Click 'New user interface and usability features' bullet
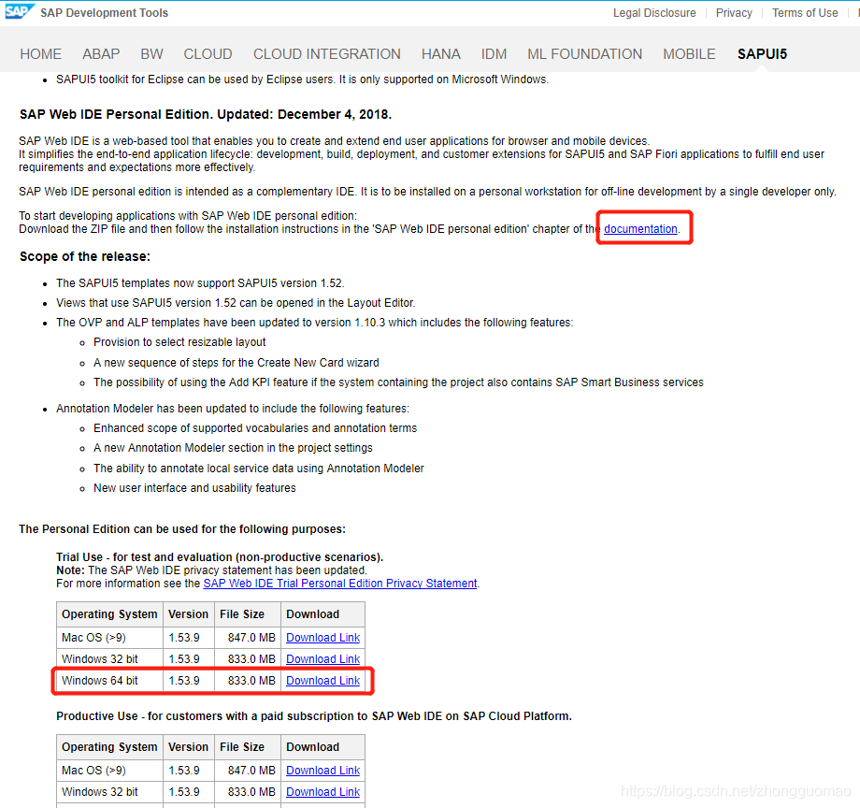This screenshot has width=860, height=808. [194, 487]
